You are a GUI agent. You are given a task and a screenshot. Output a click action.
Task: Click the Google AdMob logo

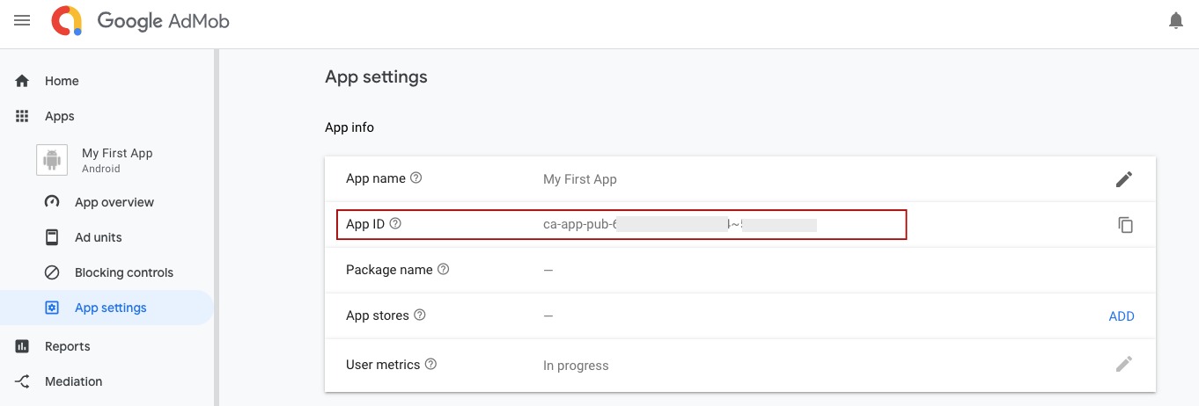coord(141,21)
